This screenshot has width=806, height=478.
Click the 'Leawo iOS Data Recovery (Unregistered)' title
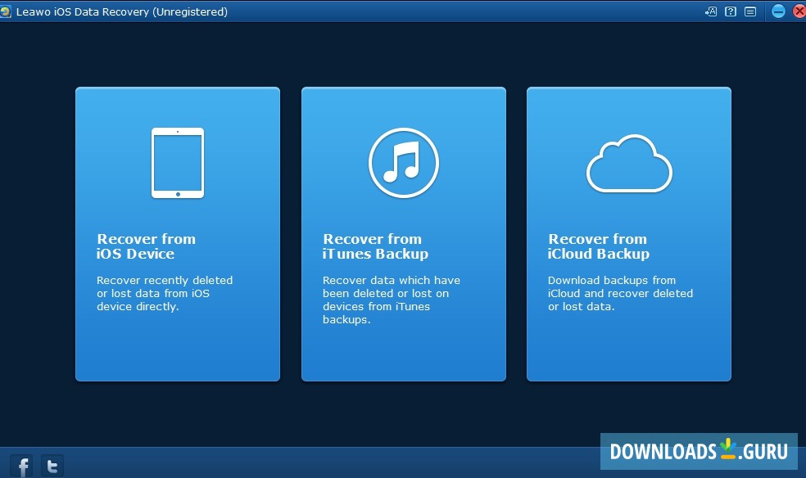tap(122, 11)
